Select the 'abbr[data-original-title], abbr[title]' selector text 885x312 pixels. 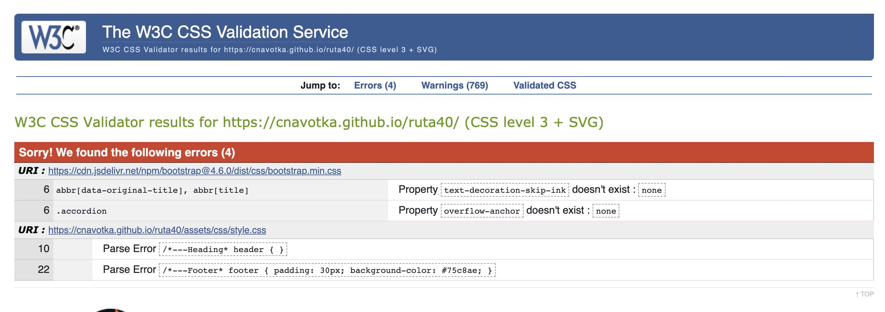tap(152, 190)
